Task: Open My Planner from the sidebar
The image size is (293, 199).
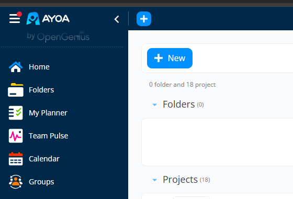Action: pyautogui.click(x=48, y=113)
